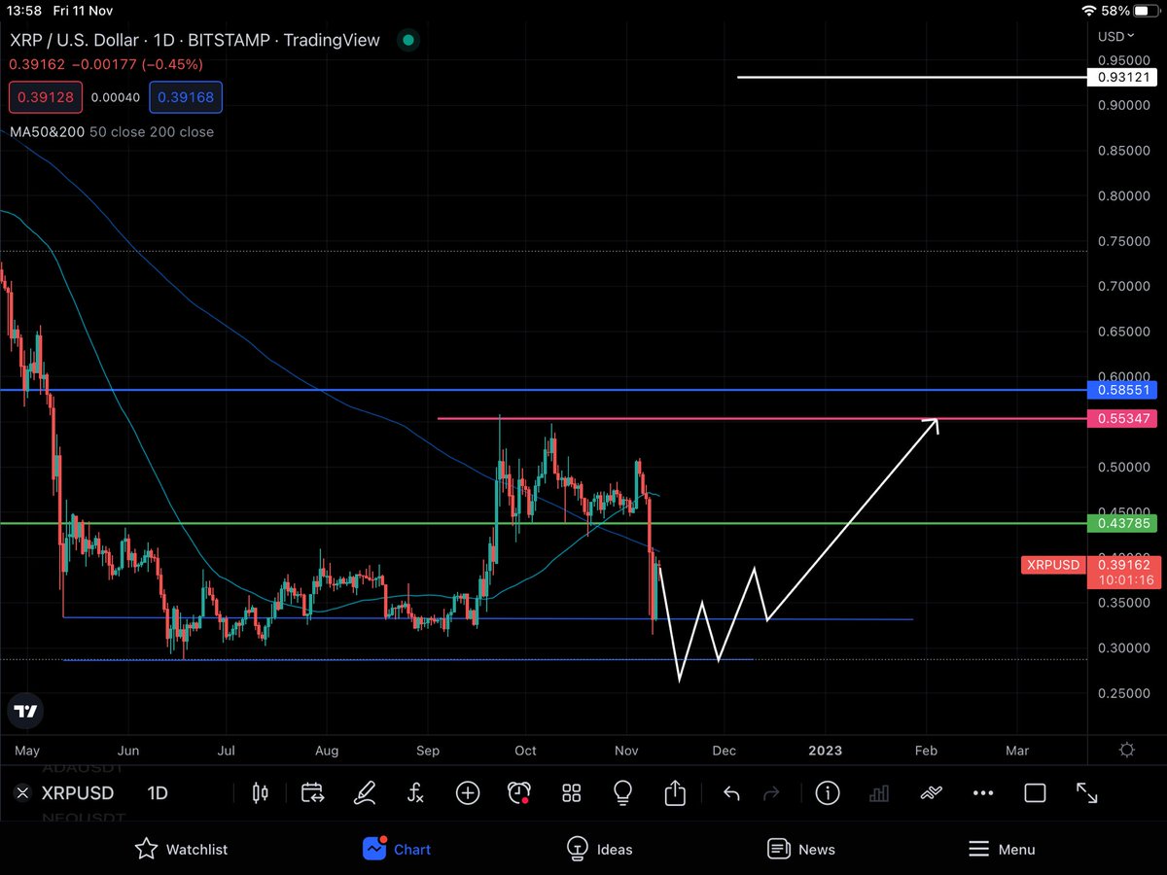Select the 0.43785 green line price label
This screenshot has width=1167, height=875.
click(x=1122, y=523)
